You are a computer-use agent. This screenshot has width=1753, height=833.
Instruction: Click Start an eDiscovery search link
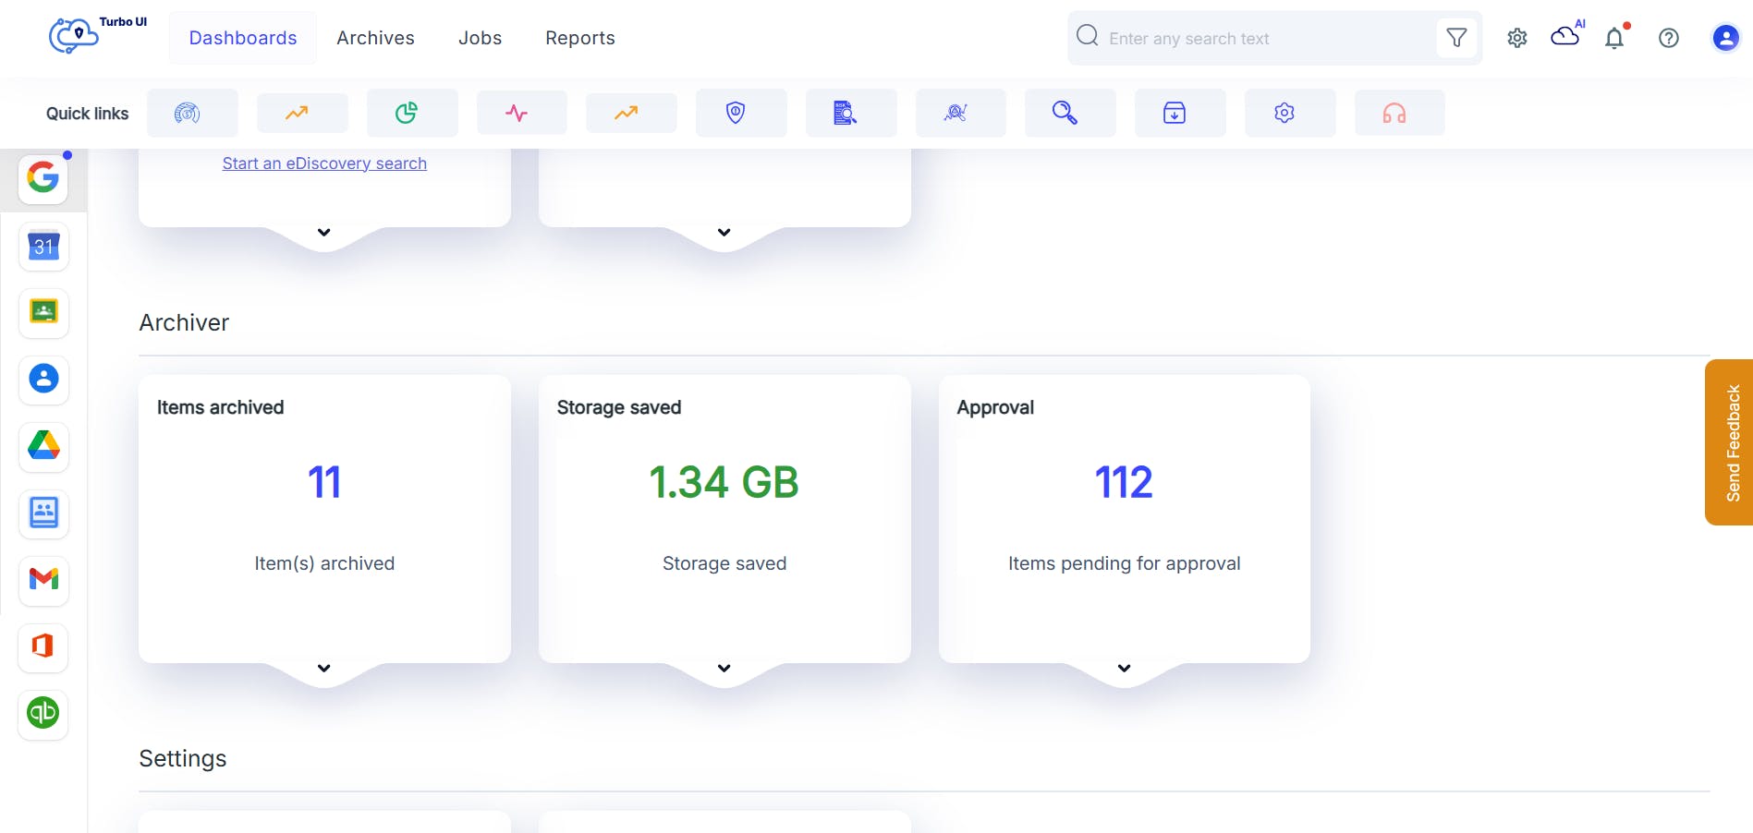[x=324, y=163]
